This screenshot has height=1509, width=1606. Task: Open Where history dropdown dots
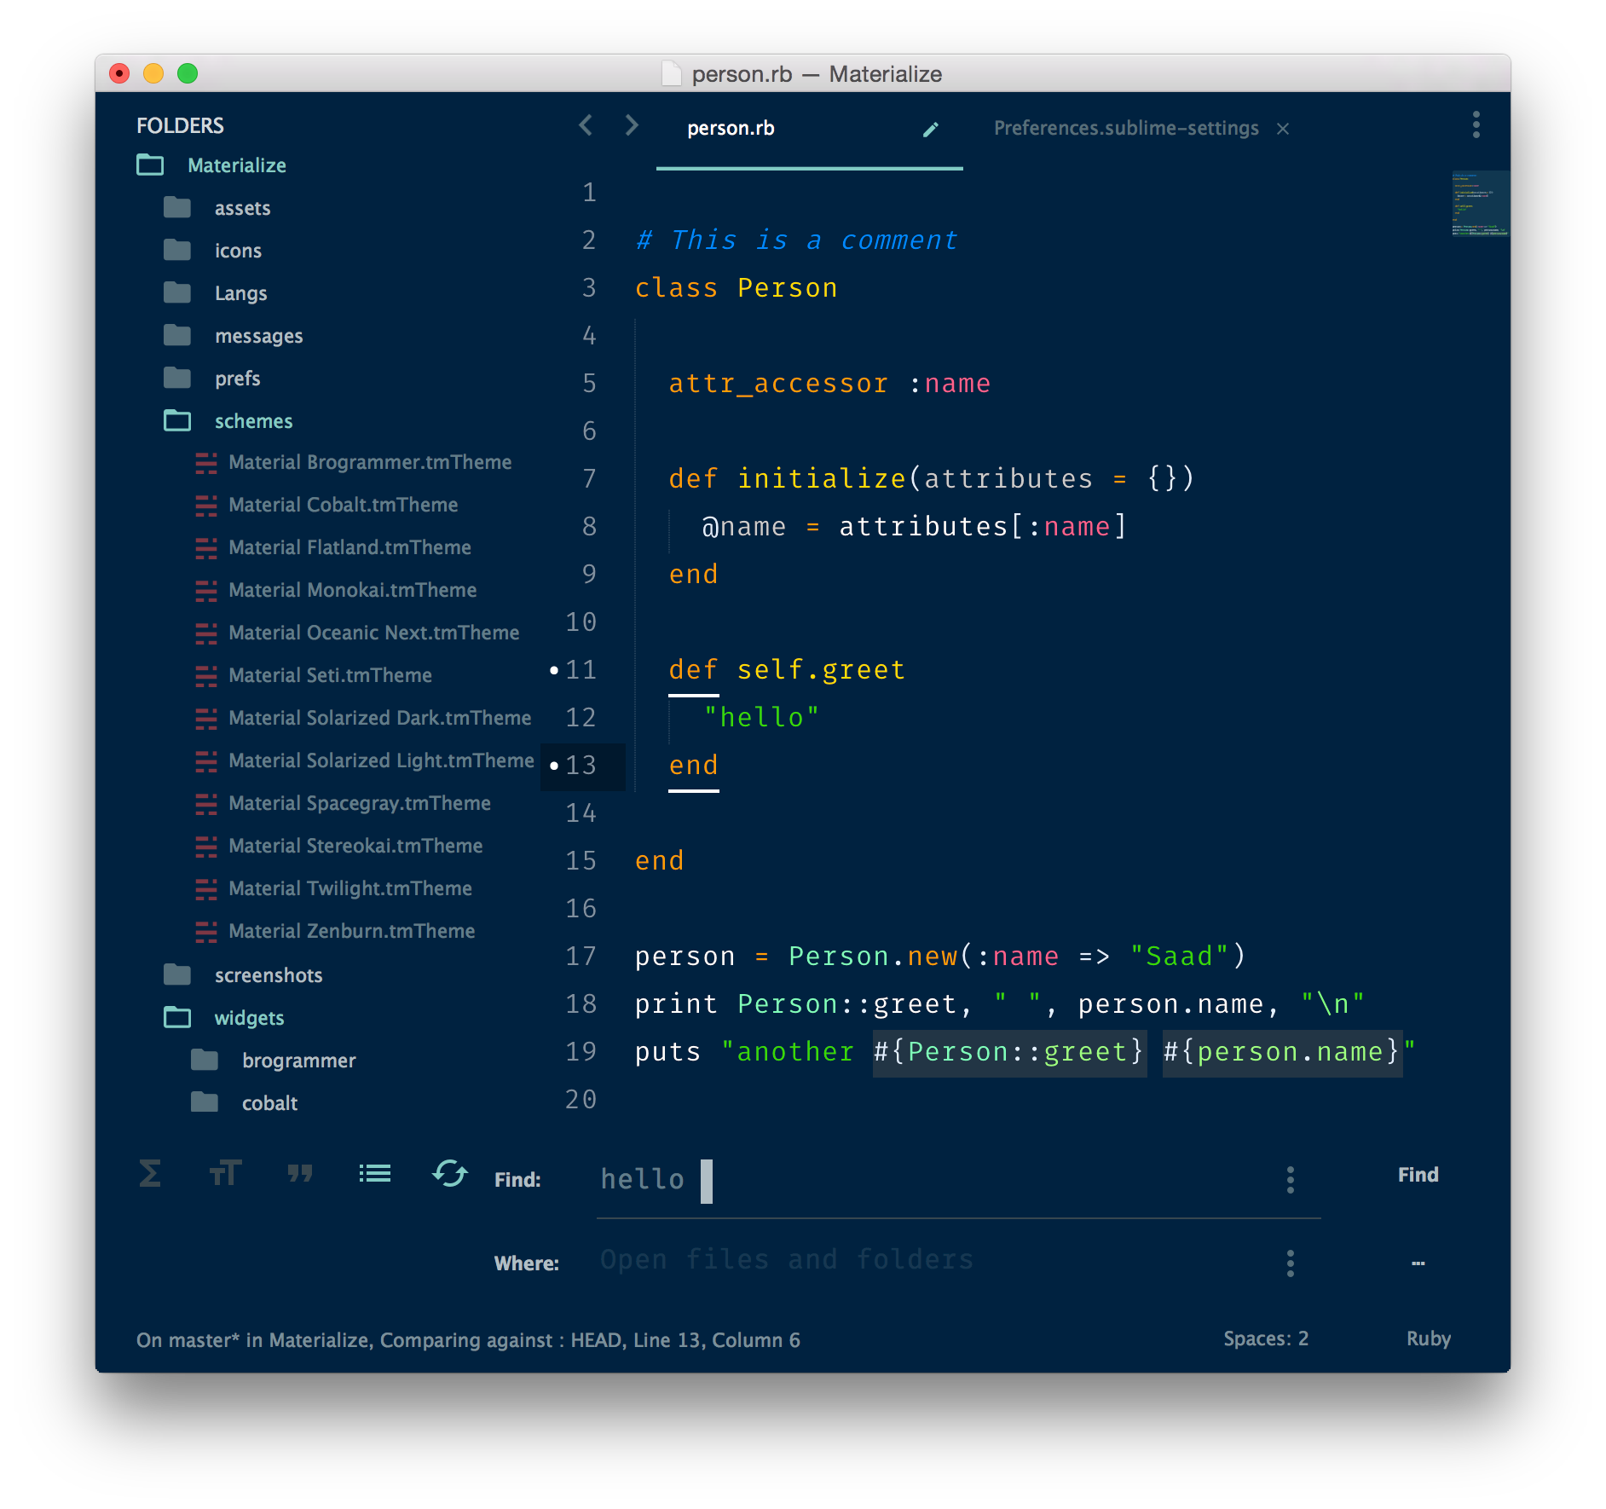pos(1291,1263)
